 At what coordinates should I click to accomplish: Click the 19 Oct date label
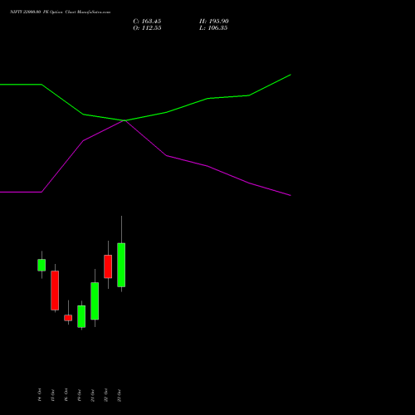coord(80,395)
